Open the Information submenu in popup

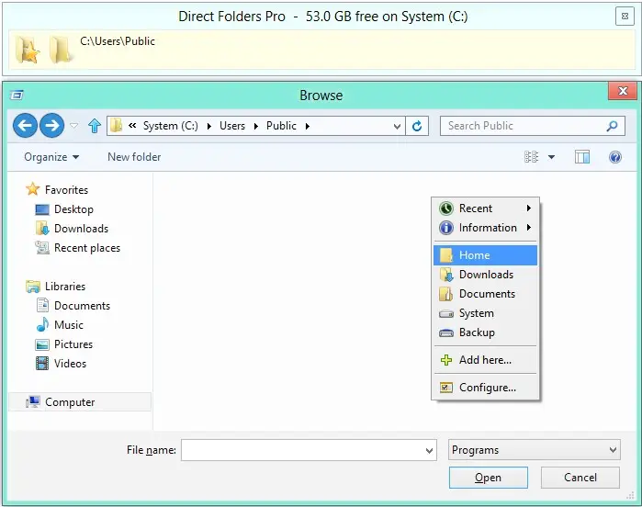click(485, 227)
